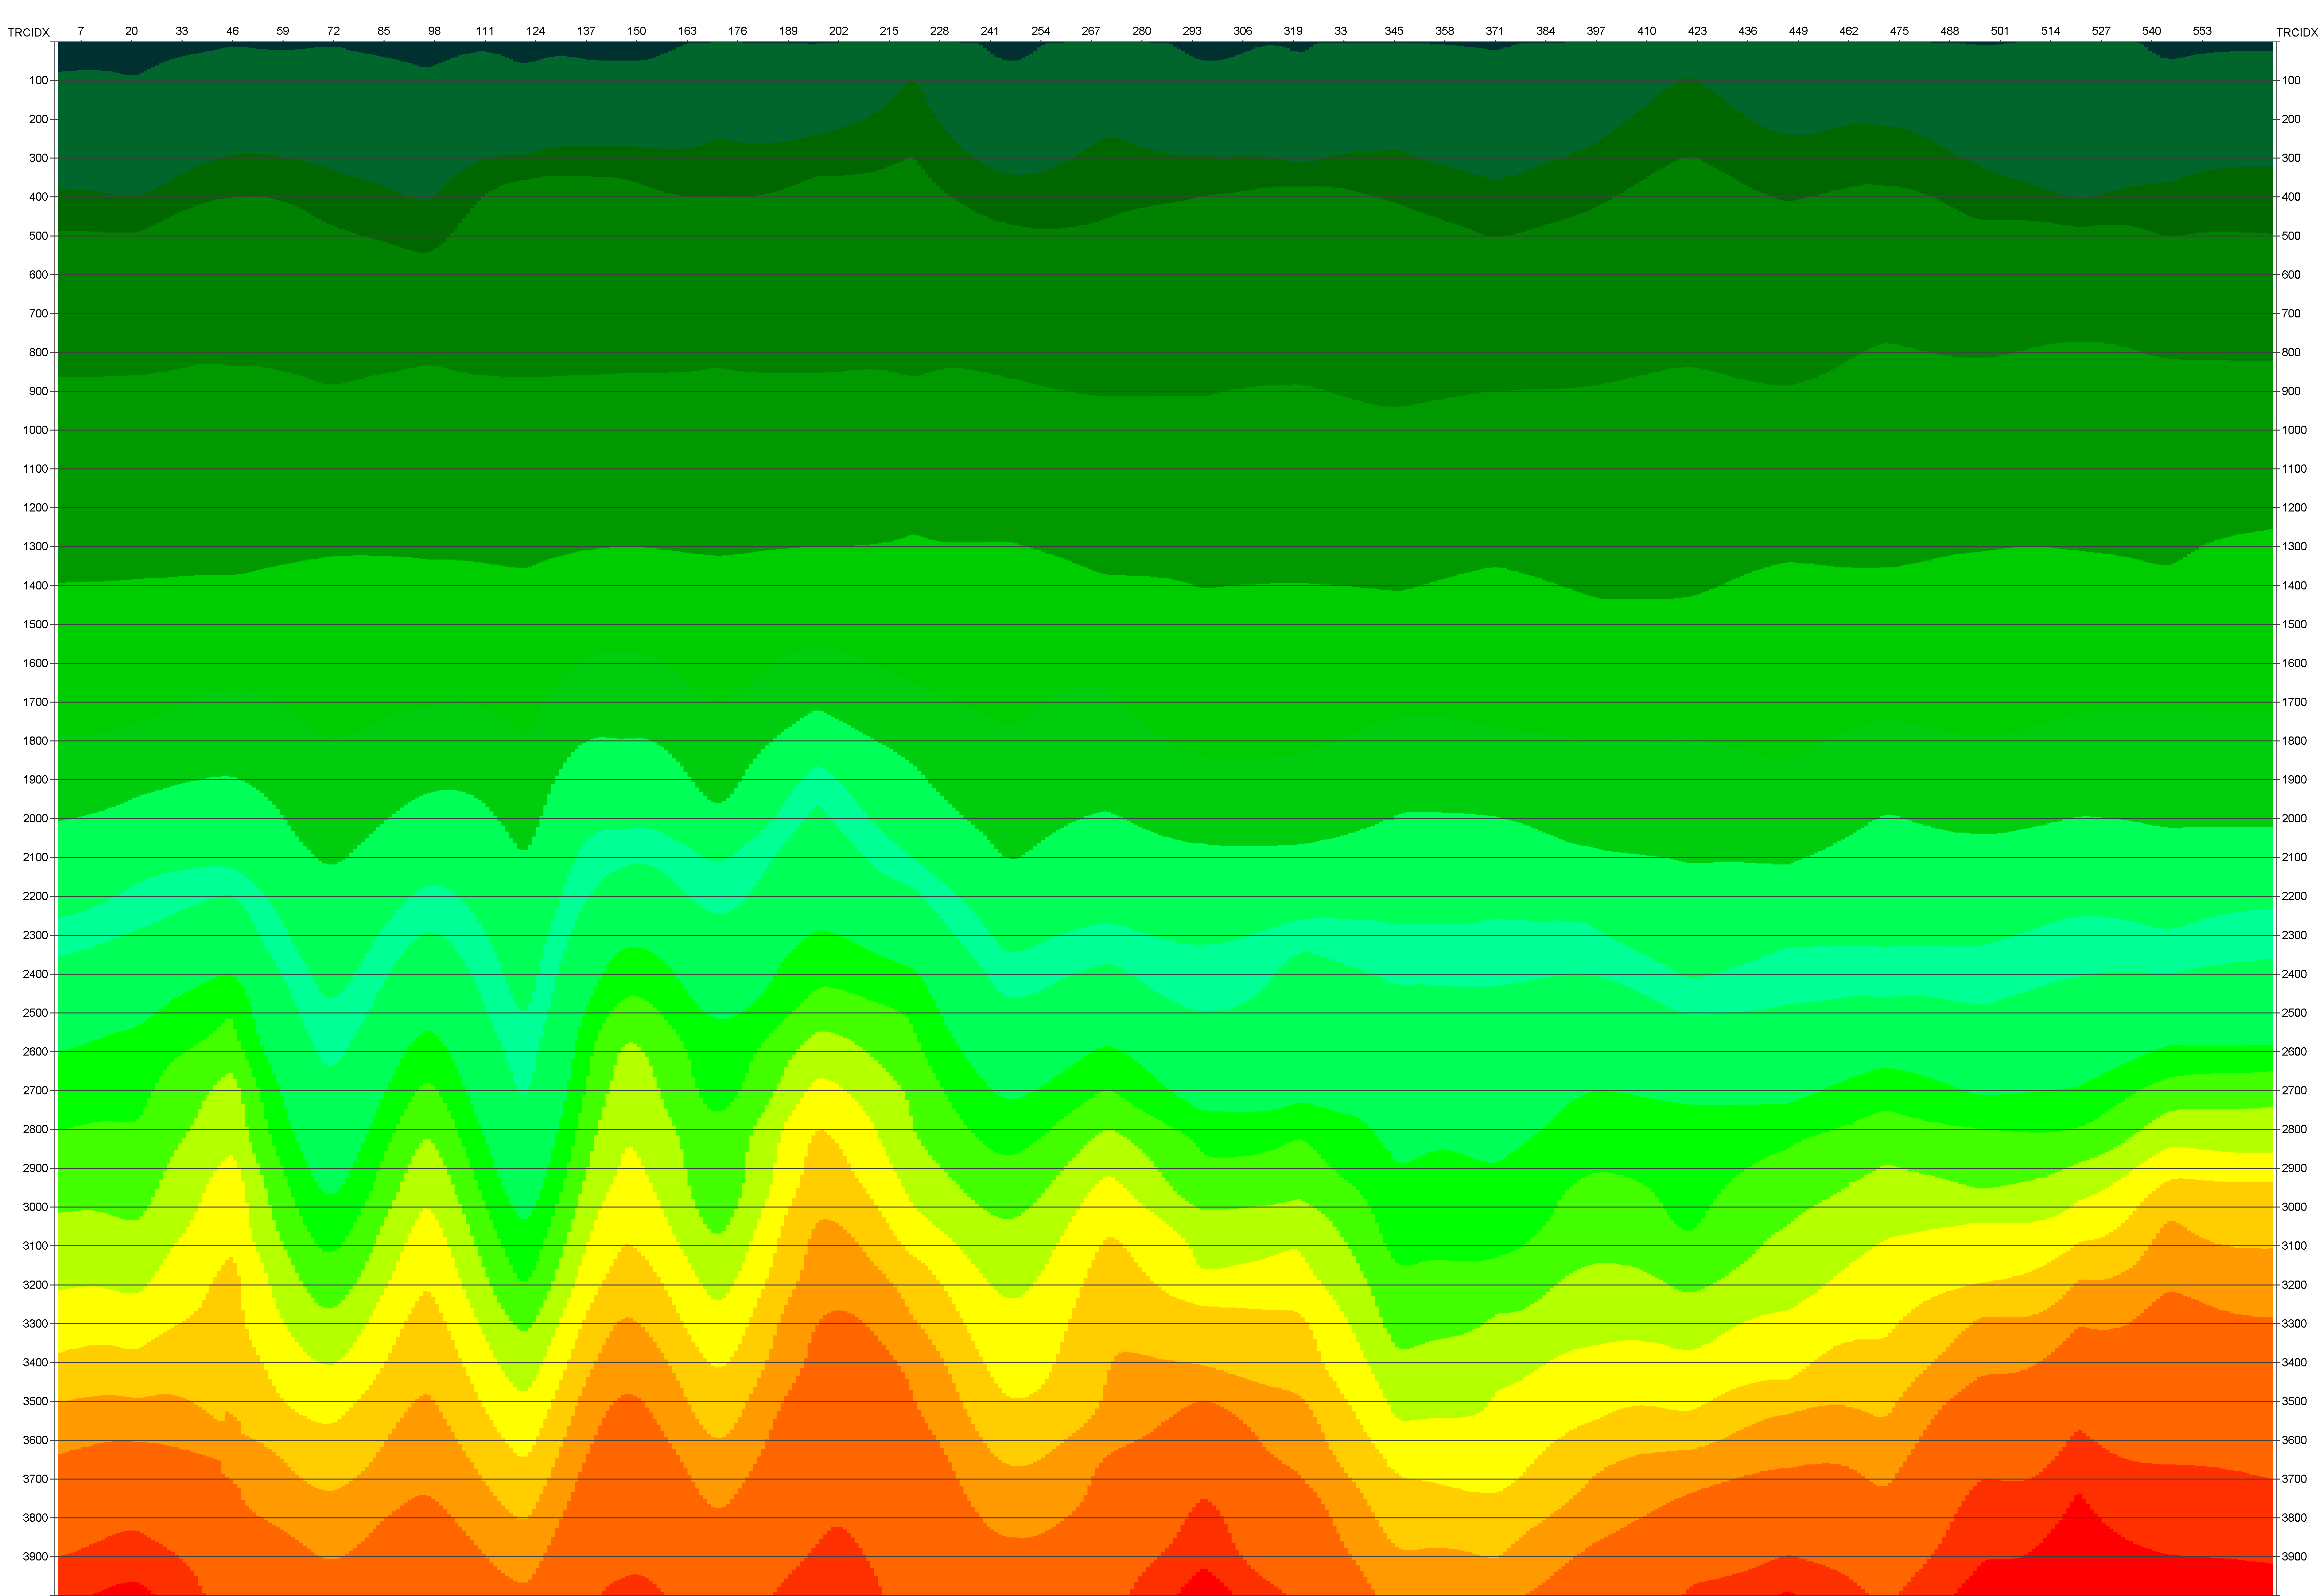Click trace index 423 on top axis
Image resolution: width=2323 pixels, height=1596 pixels.
(x=1697, y=31)
